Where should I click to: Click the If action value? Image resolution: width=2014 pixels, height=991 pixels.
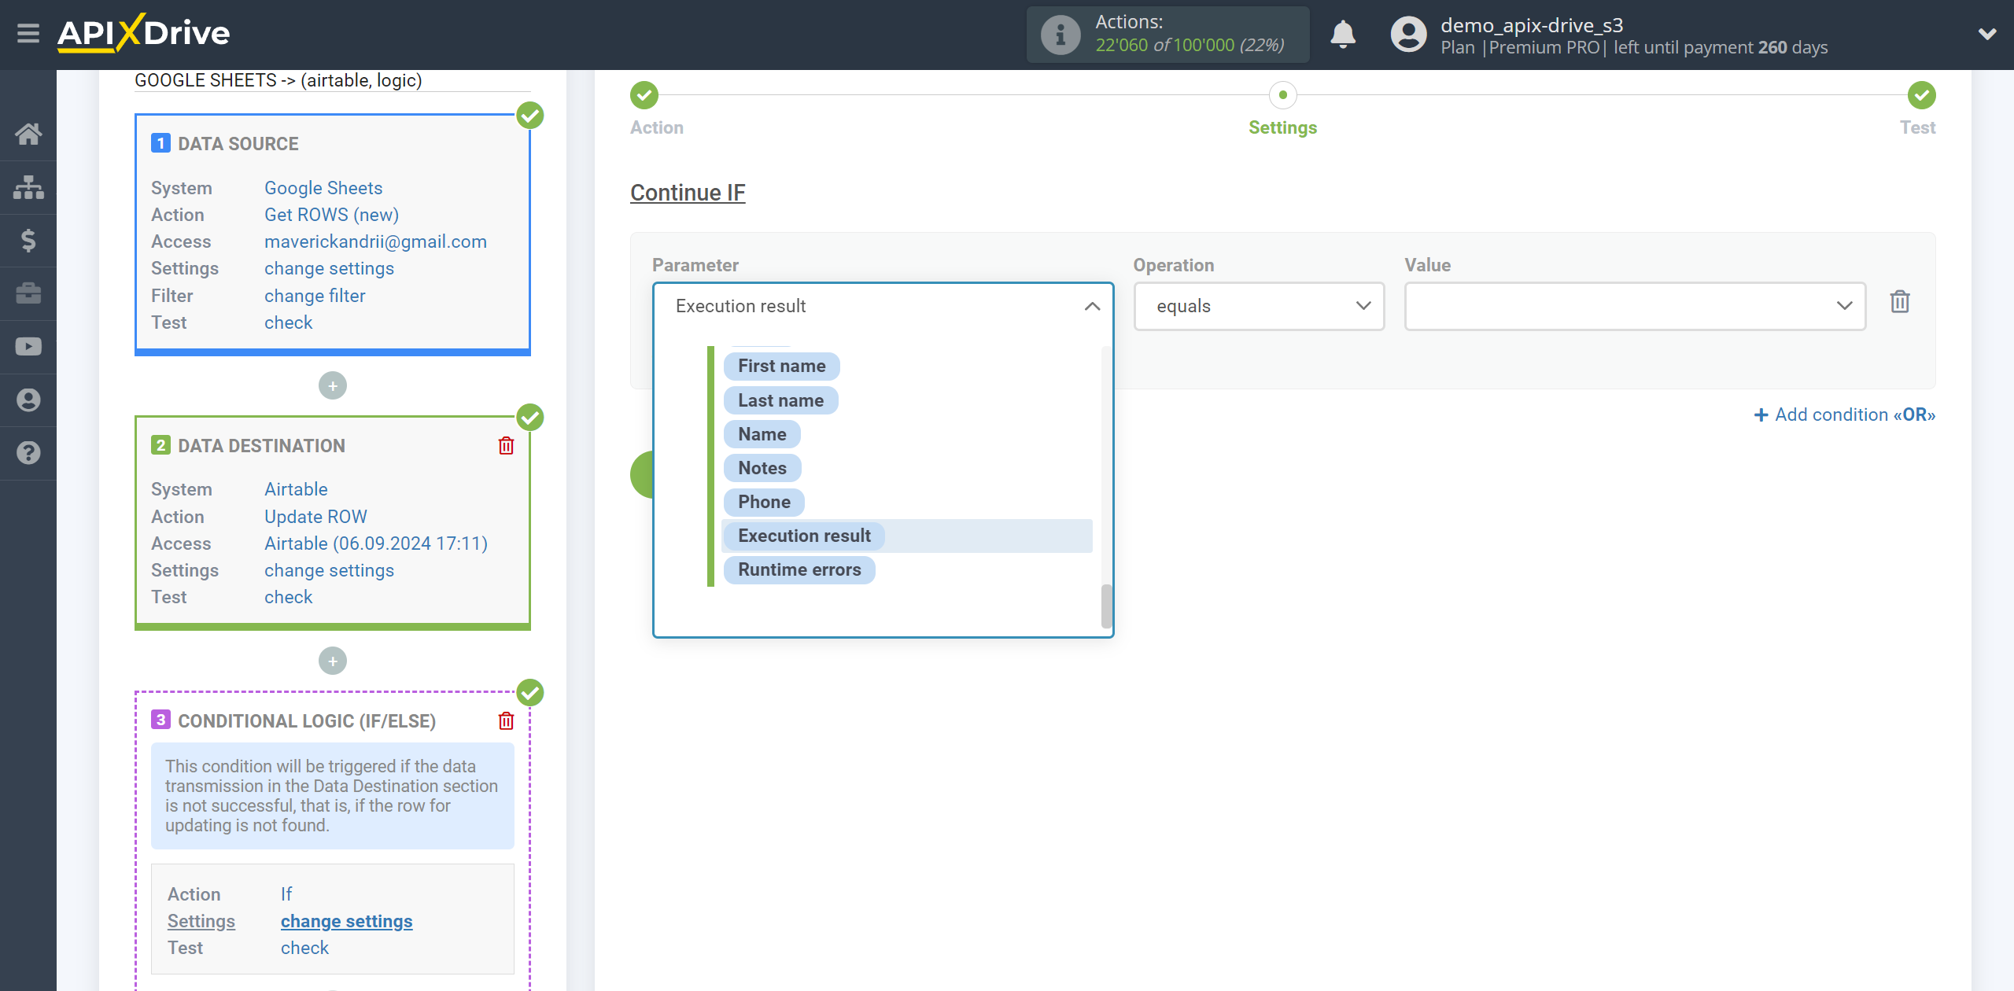pos(286,894)
